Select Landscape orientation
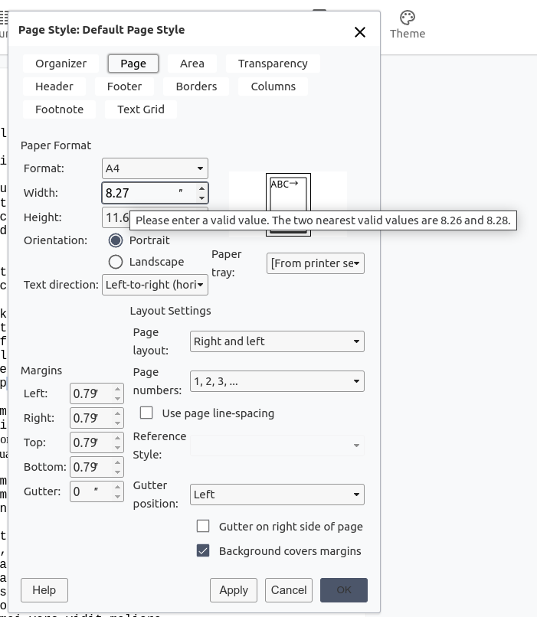 coord(115,262)
